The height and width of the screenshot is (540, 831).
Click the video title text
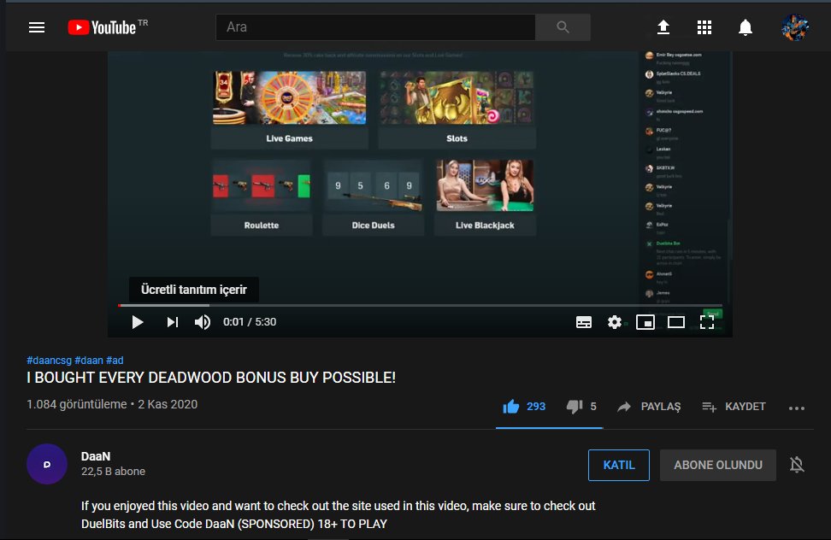click(x=211, y=378)
